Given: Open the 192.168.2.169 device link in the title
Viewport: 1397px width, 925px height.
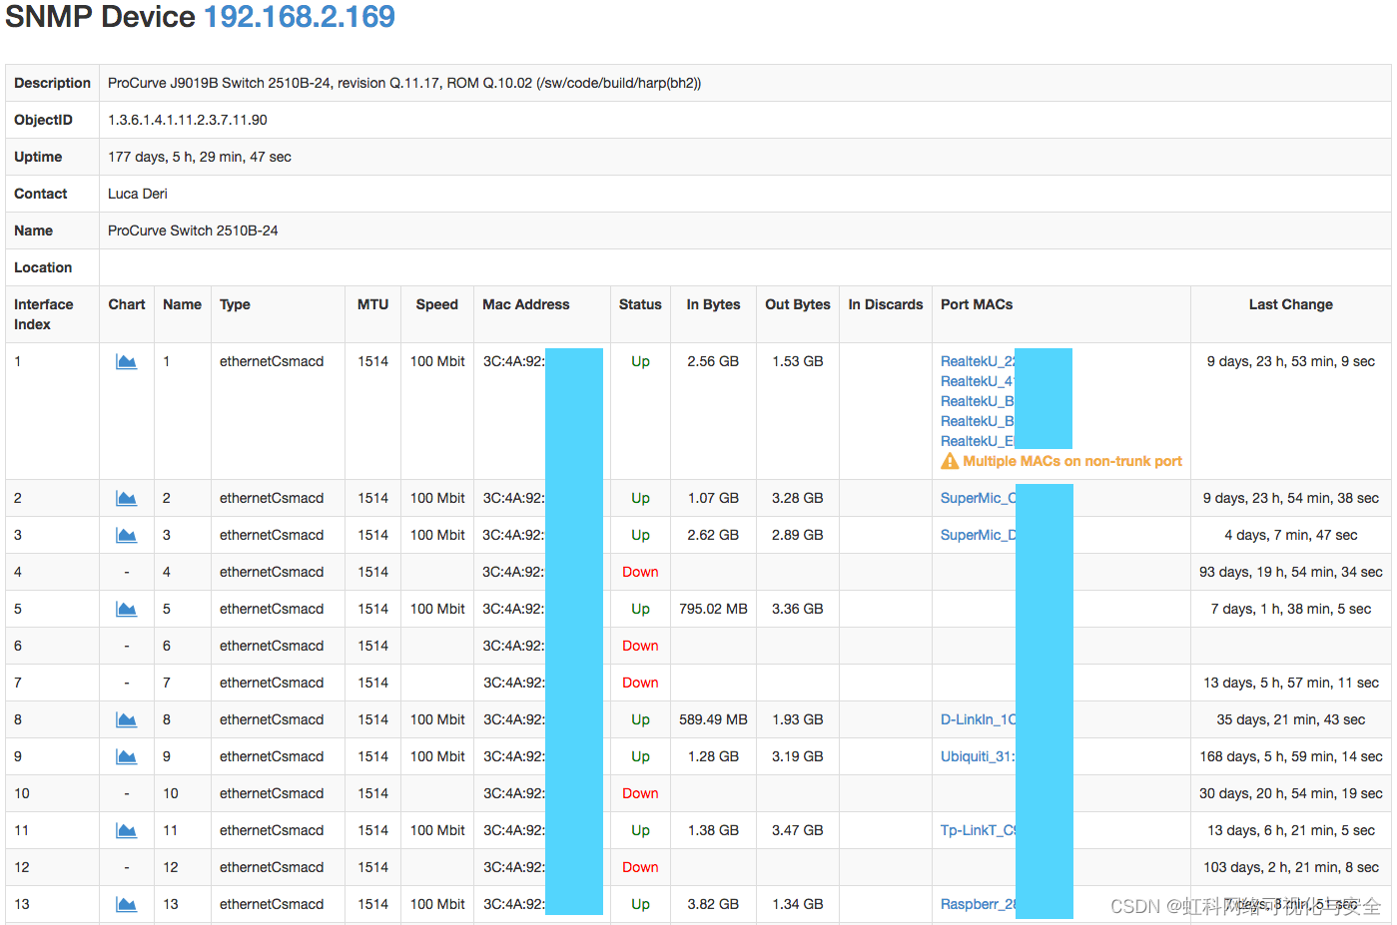Looking at the screenshot, I should click(x=300, y=17).
